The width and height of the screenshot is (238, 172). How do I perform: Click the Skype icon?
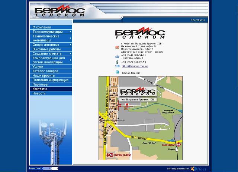117,72
